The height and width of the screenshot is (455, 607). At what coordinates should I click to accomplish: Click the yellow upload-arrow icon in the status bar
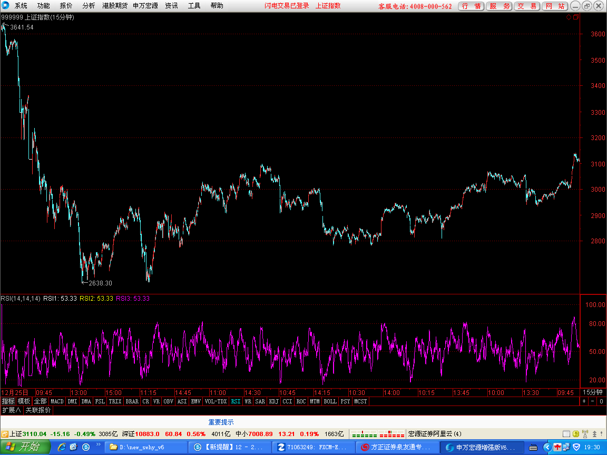575,434
